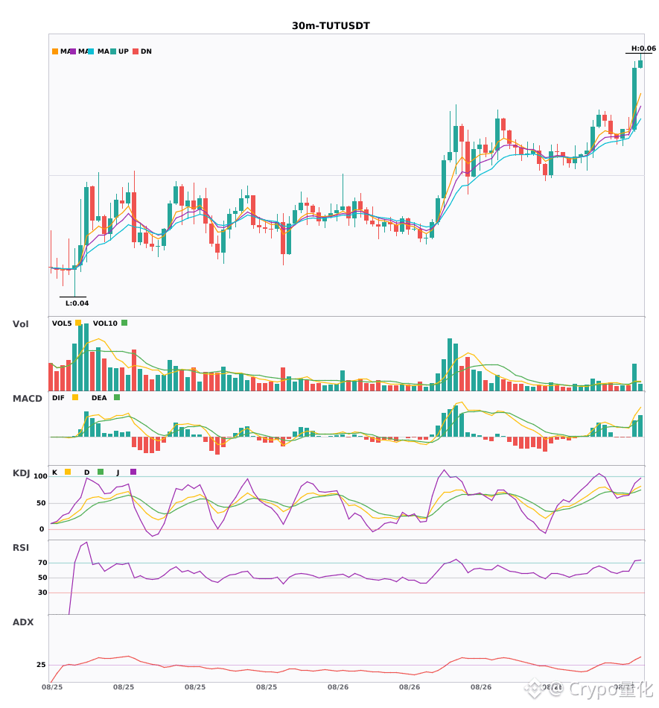This screenshot has height=708, width=659.
Task: Select the KDJ panel label
Action: point(21,472)
